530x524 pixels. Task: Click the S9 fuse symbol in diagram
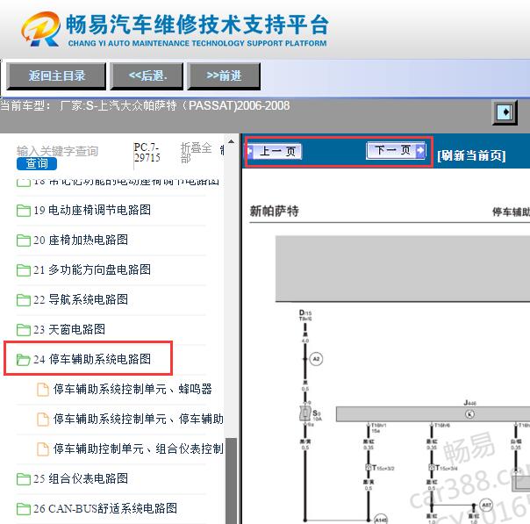point(305,413)
